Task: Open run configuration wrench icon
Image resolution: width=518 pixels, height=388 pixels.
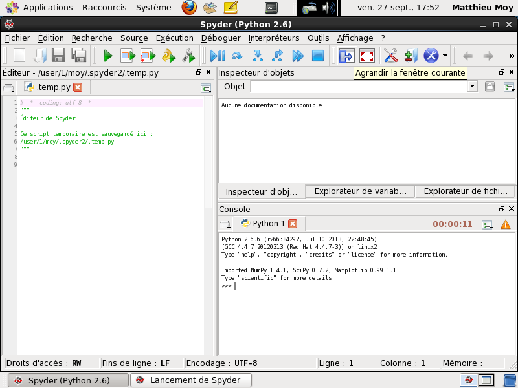Action: pyautogui.click(x=188, y=56)
